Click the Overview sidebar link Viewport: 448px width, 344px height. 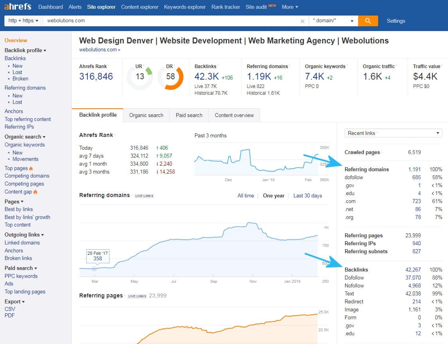click(x=16, y=41)
